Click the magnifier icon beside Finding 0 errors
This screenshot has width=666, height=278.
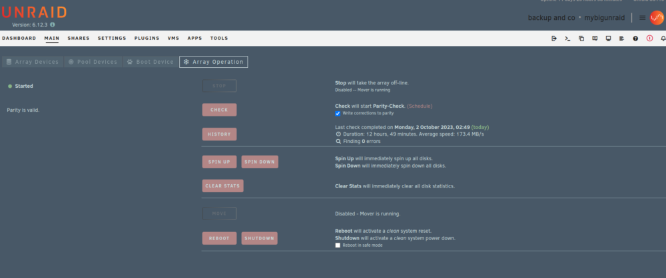pyautogui.click(x=338, y=142)
